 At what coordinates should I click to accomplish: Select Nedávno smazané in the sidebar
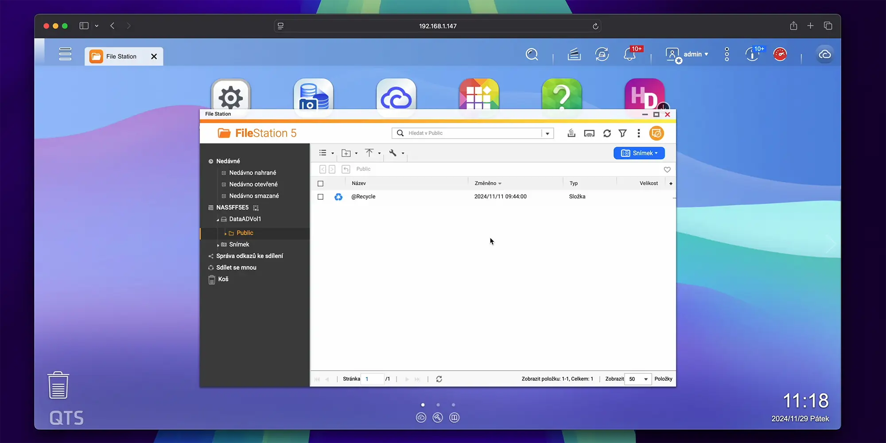click(x=254, y=196)
